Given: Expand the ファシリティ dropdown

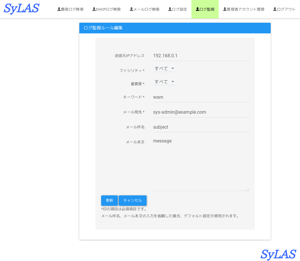Looking at the screenshot, I should click(x=164, y=68).
